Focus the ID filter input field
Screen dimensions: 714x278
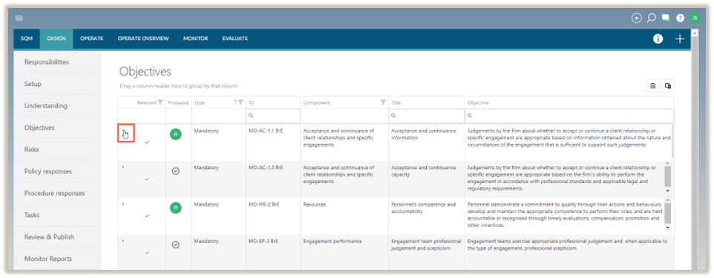tap(273, 116)
